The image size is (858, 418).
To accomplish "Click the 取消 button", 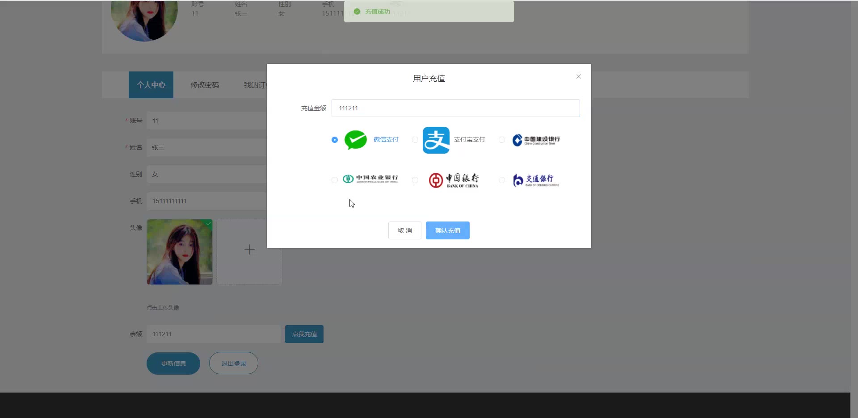I will coord(405,230).
